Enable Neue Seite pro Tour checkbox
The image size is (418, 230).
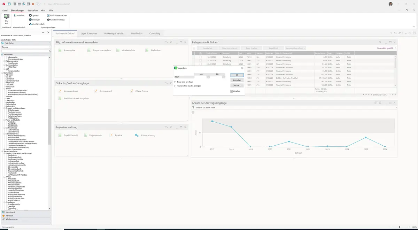(x=175, y=82)
